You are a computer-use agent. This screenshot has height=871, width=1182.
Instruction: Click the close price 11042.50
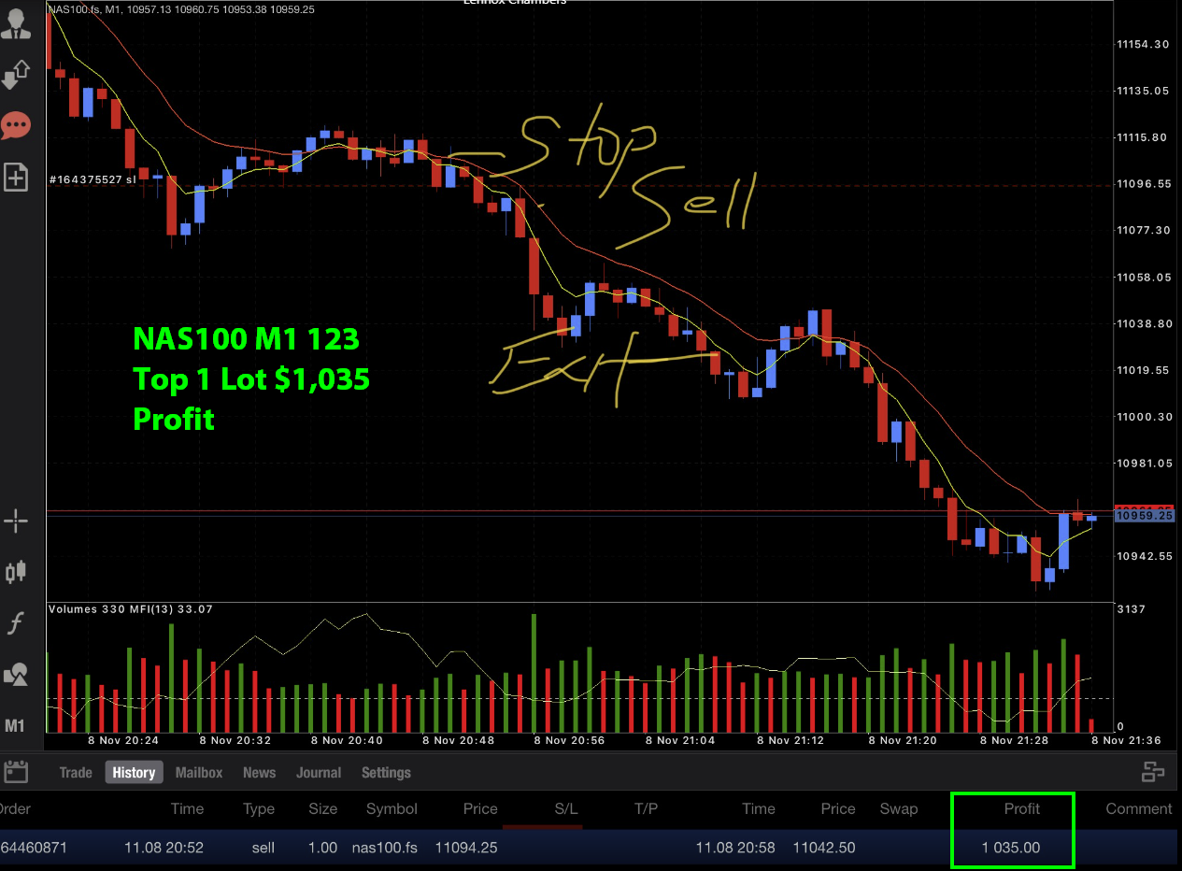tap(825, 849)
